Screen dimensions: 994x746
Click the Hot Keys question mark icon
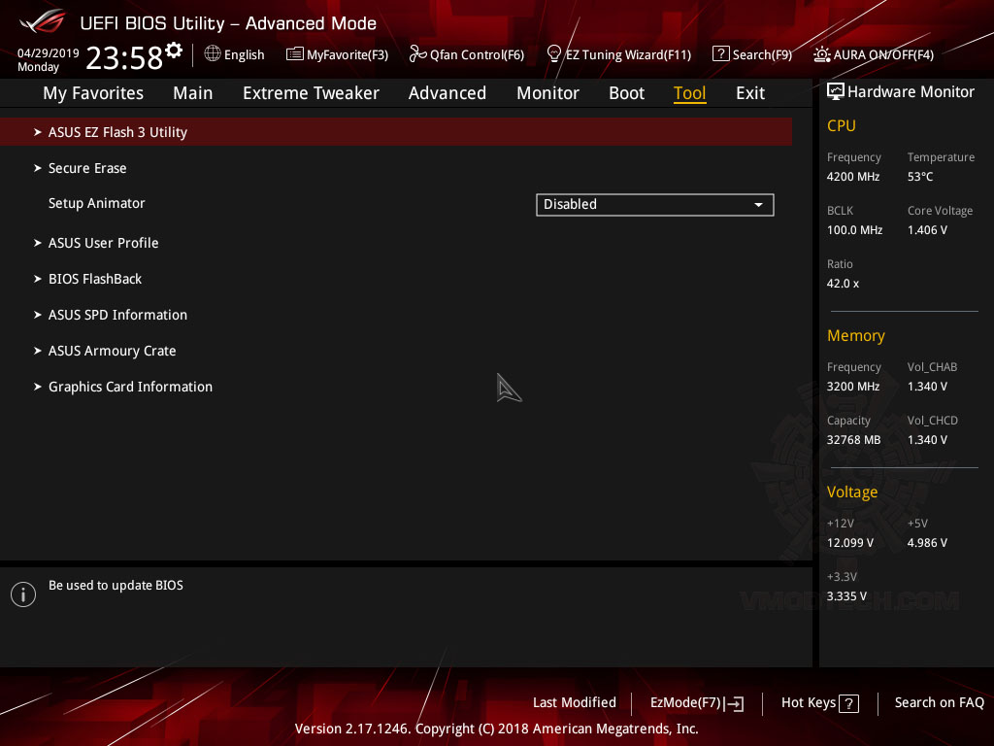coord(848,703)
